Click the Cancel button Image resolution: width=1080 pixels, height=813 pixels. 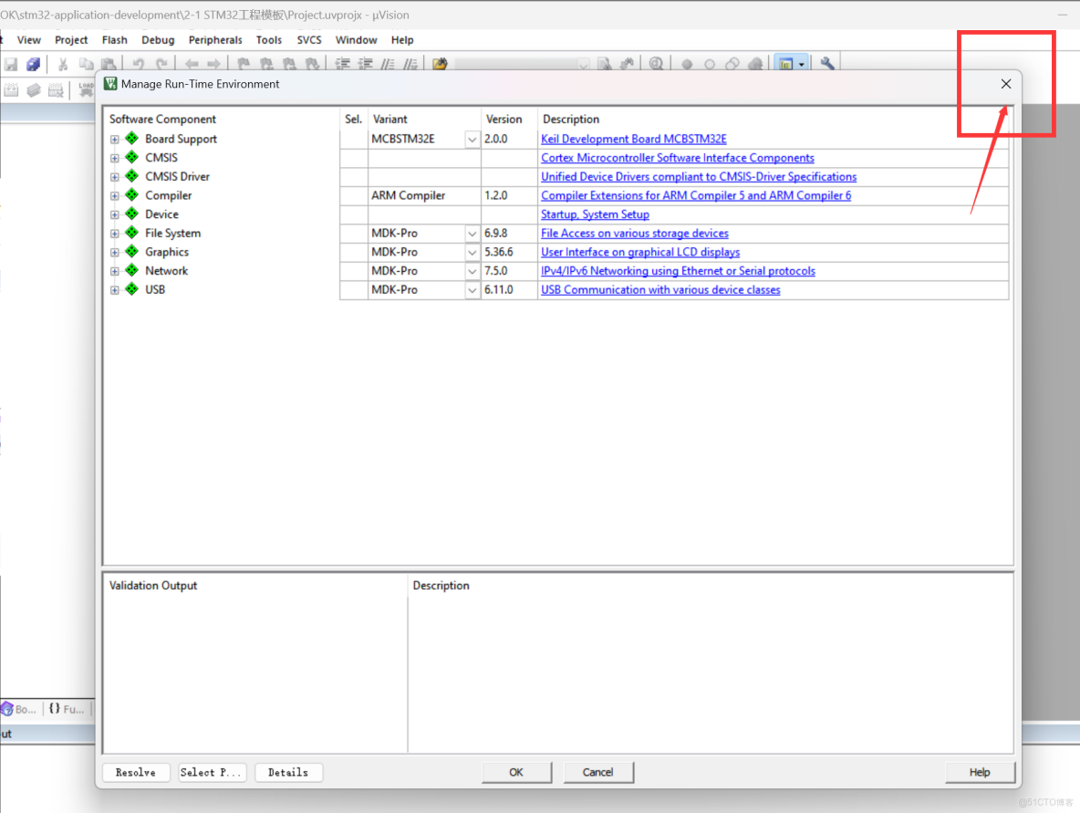click(x=597, y=772)
